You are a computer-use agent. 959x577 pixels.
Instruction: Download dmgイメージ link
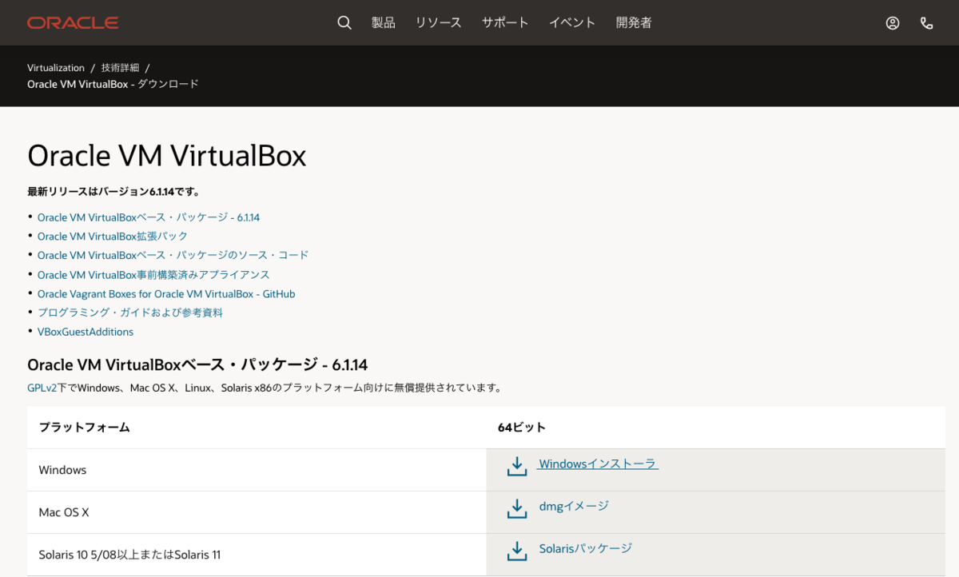tap(574, 506)
